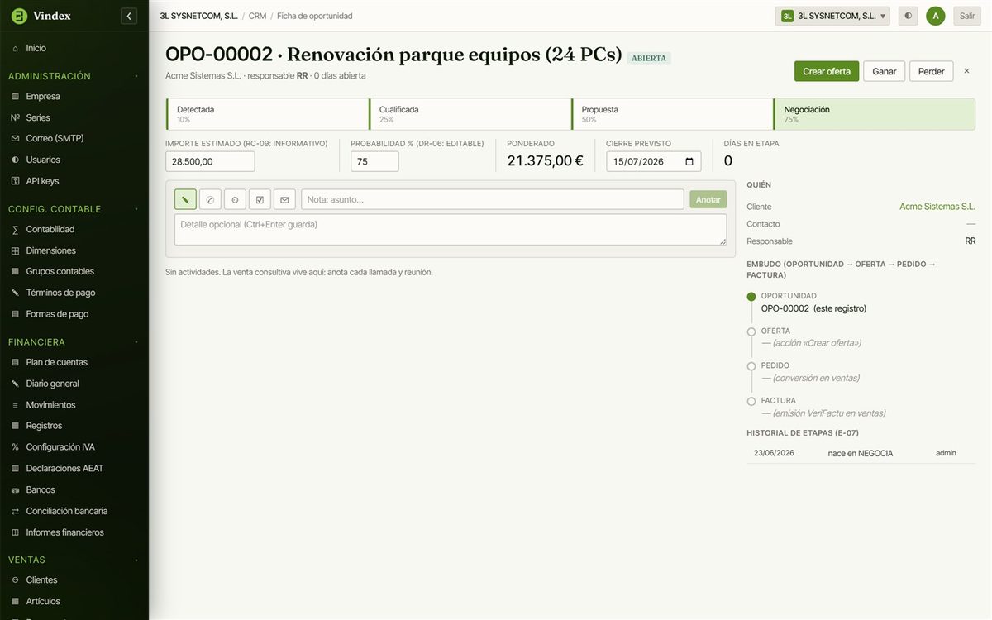Click the Bancos icon
Image resolution: width=992 pixels, height=620 pixels.
pos(15,489)
